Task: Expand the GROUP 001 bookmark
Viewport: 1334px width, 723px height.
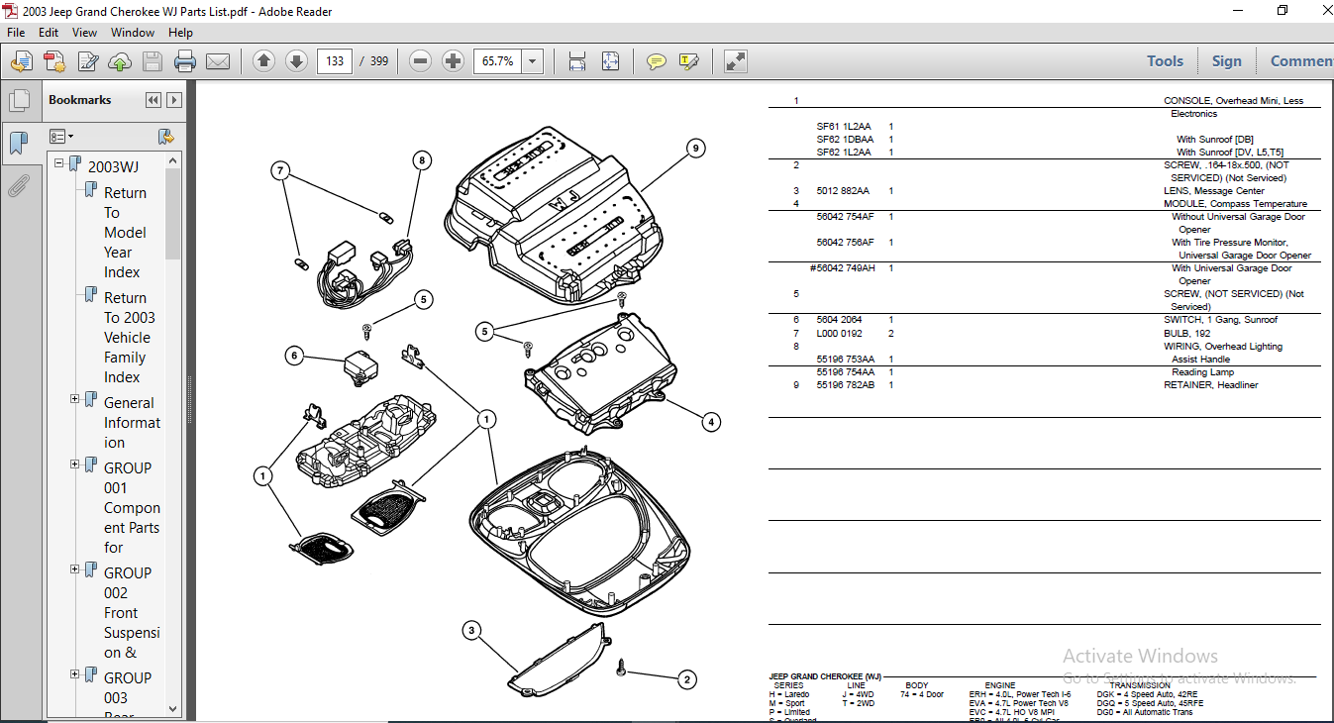Action: pyautogui.click(x=75, y=464)
